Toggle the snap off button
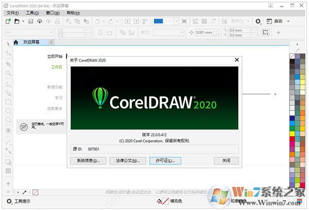 [x=225, y=21]
